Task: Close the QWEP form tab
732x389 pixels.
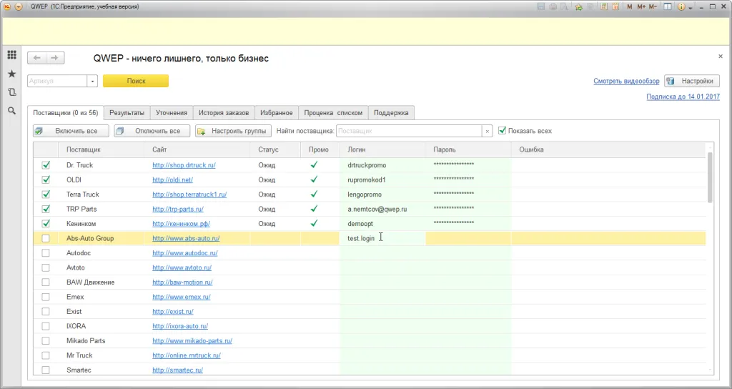Action: [x=721, y=56]
